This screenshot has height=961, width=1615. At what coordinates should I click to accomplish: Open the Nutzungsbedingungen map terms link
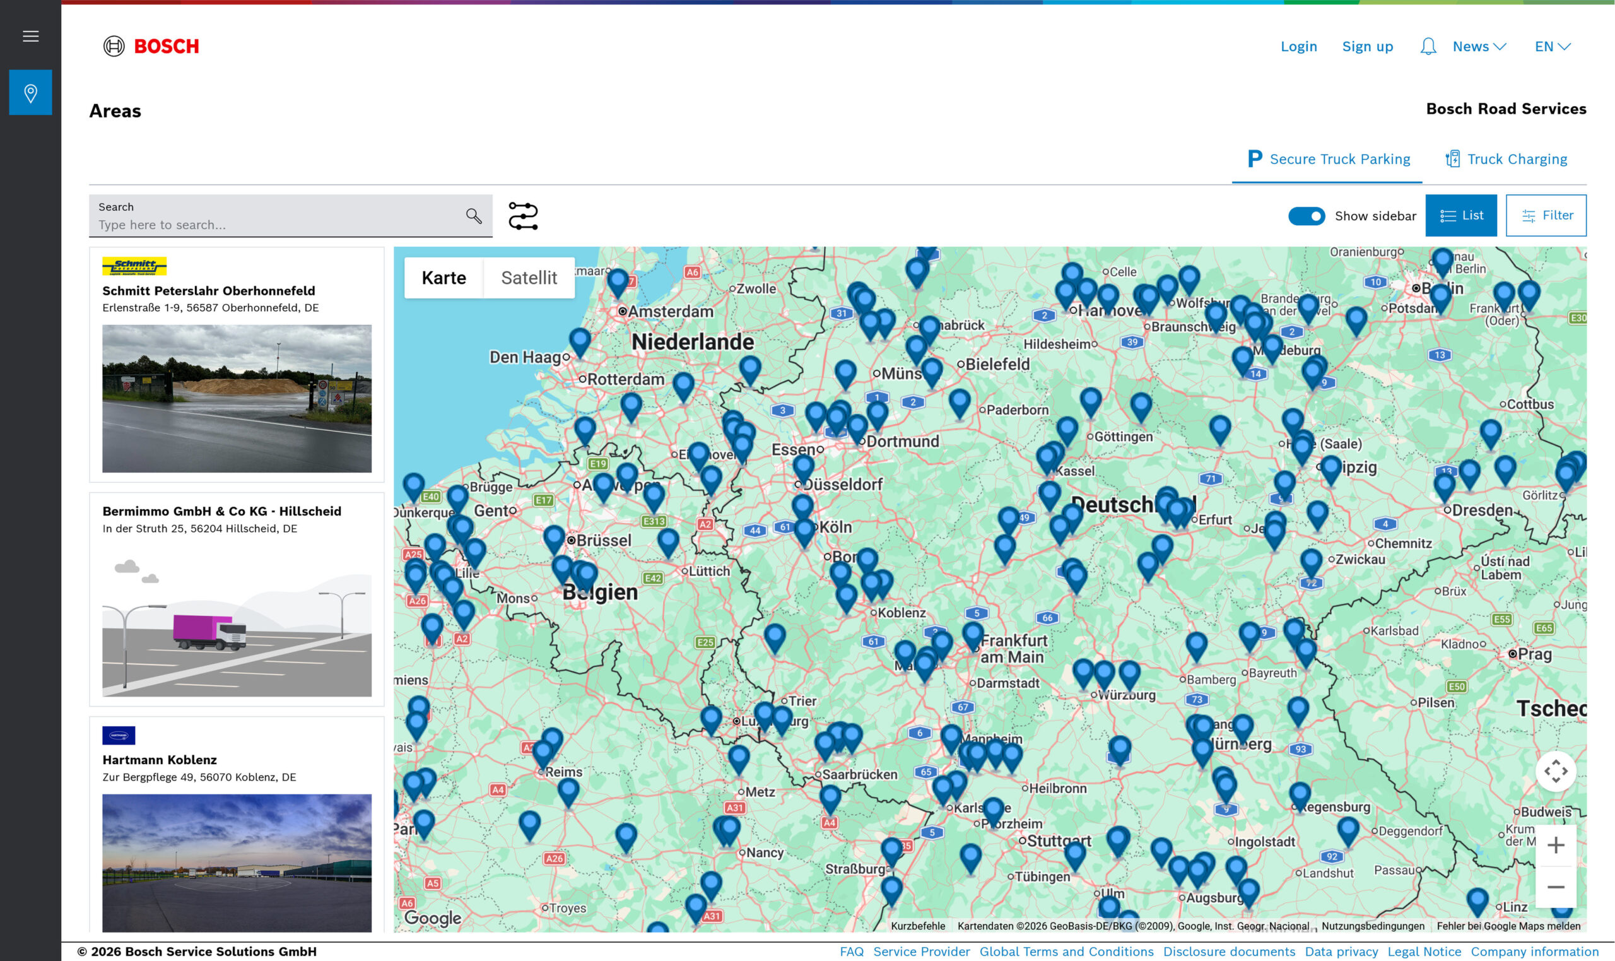[x=1373, y=926]
